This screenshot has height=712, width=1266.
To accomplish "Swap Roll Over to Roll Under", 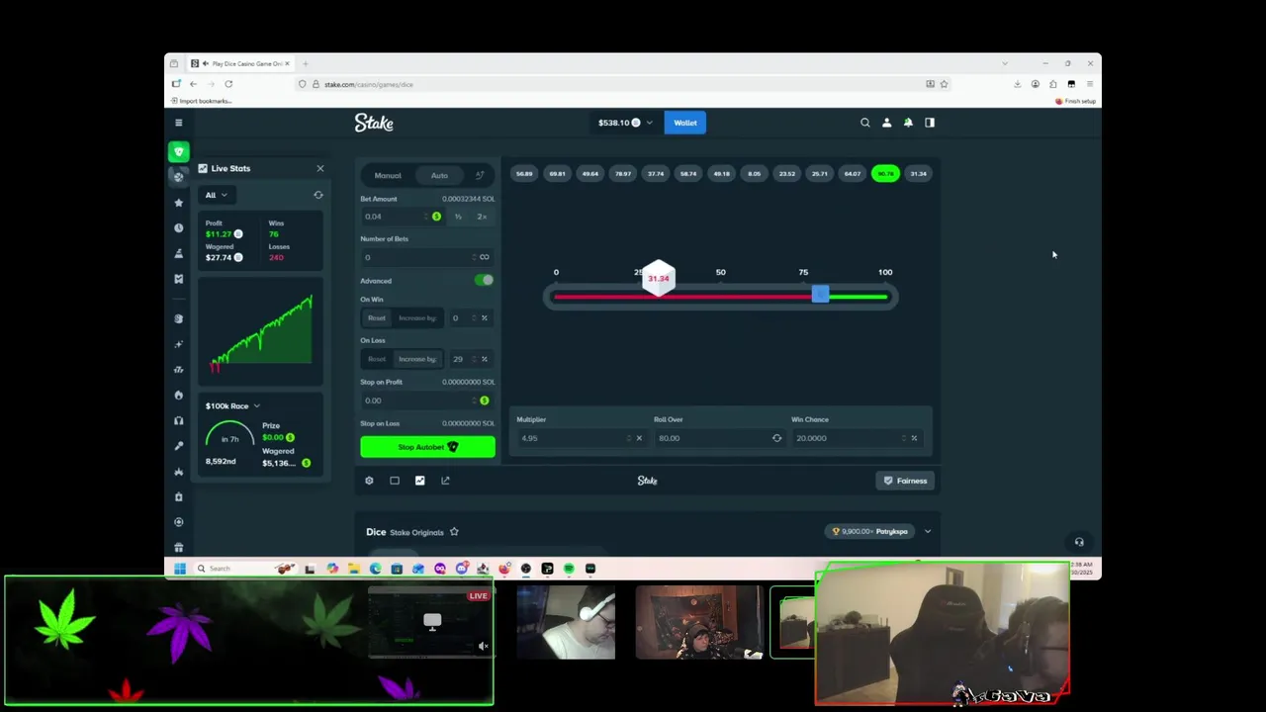I will click(x=776, y=438).
